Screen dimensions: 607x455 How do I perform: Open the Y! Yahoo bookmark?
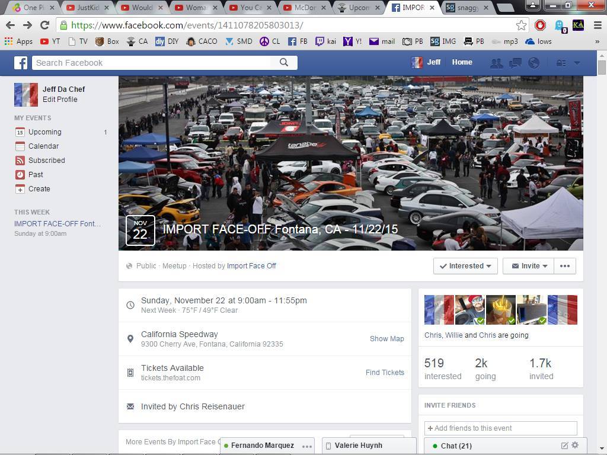(352, 41)
